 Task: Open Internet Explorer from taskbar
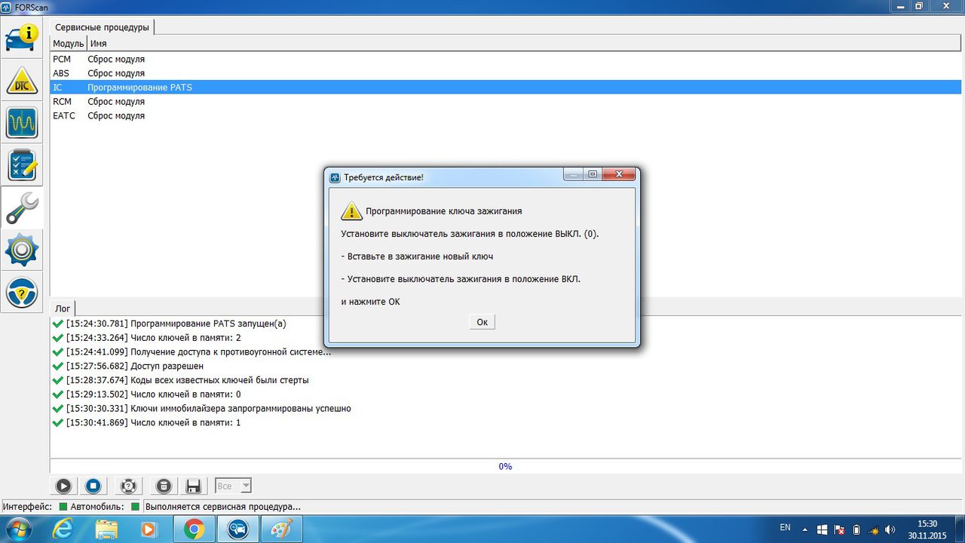tap(63, 529)
